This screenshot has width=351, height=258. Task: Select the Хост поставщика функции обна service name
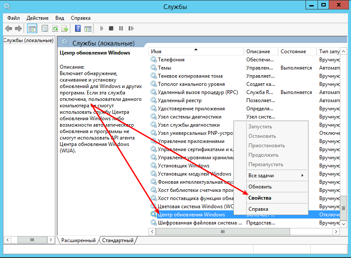pyautogui.click(x=195, y=198)
